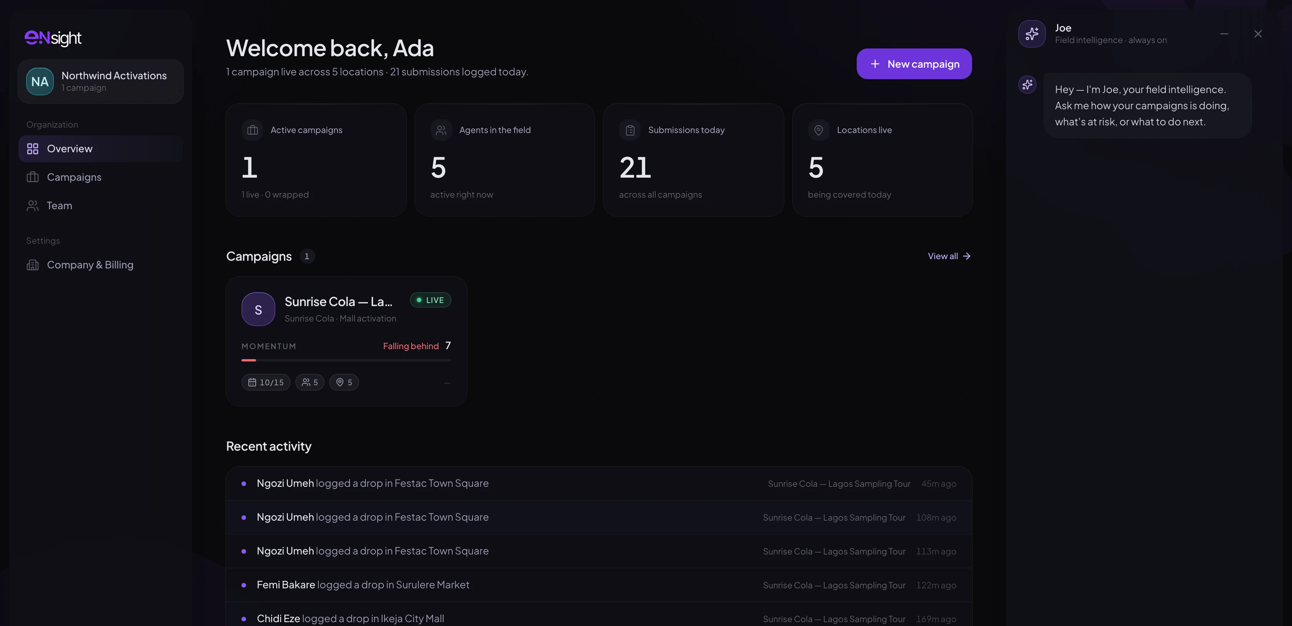Click the momentum progress bar

pos(346,360)
